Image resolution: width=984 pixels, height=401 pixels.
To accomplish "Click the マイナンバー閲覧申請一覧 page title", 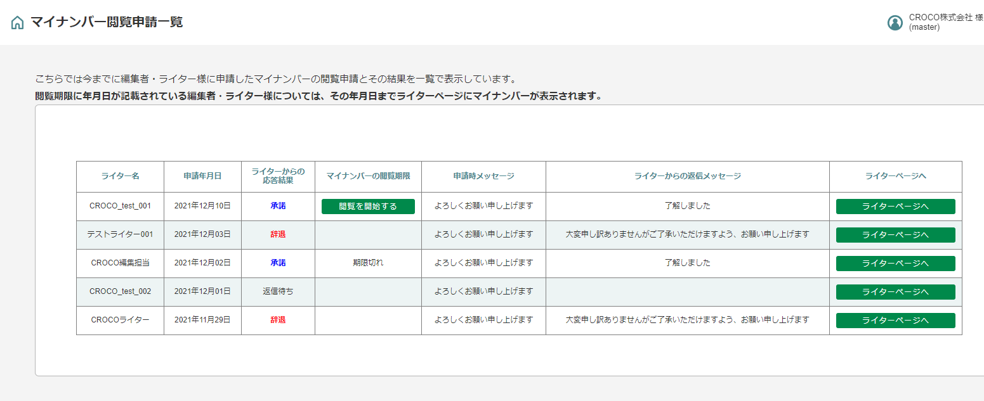I will pos(107,22).
